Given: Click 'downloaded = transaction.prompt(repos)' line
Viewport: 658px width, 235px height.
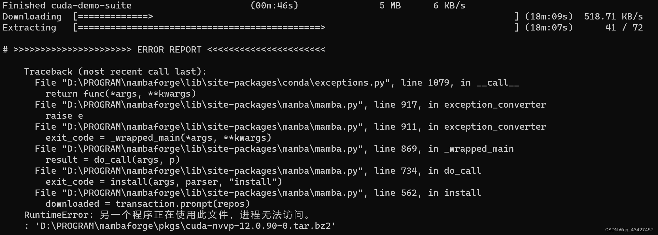Looking at the screenshot, I should [x=148, y=204].
